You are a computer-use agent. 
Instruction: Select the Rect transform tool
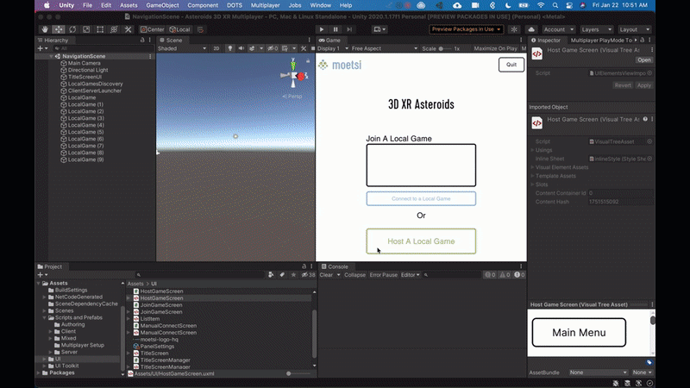pos(100,29)
